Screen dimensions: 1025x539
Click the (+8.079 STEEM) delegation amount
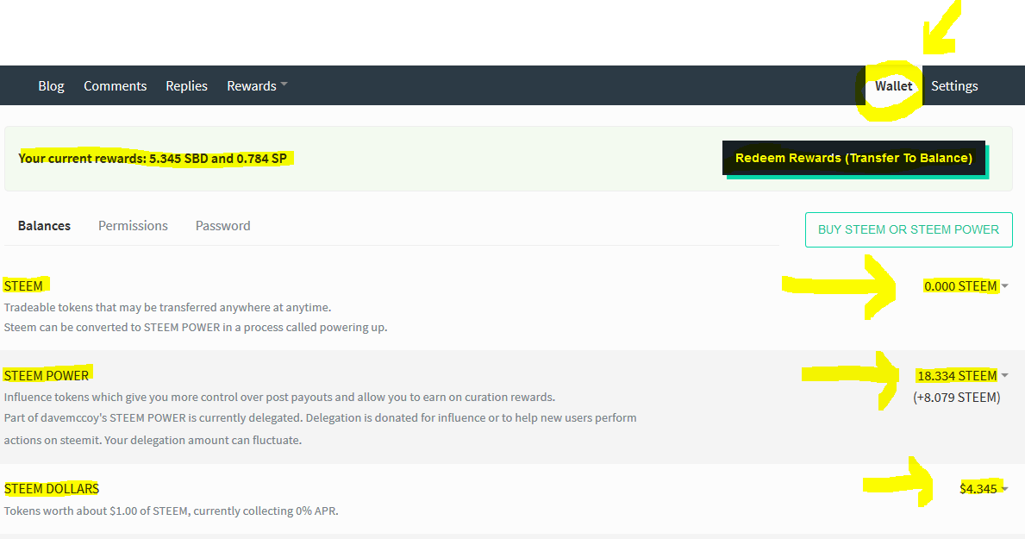(956, 397)
